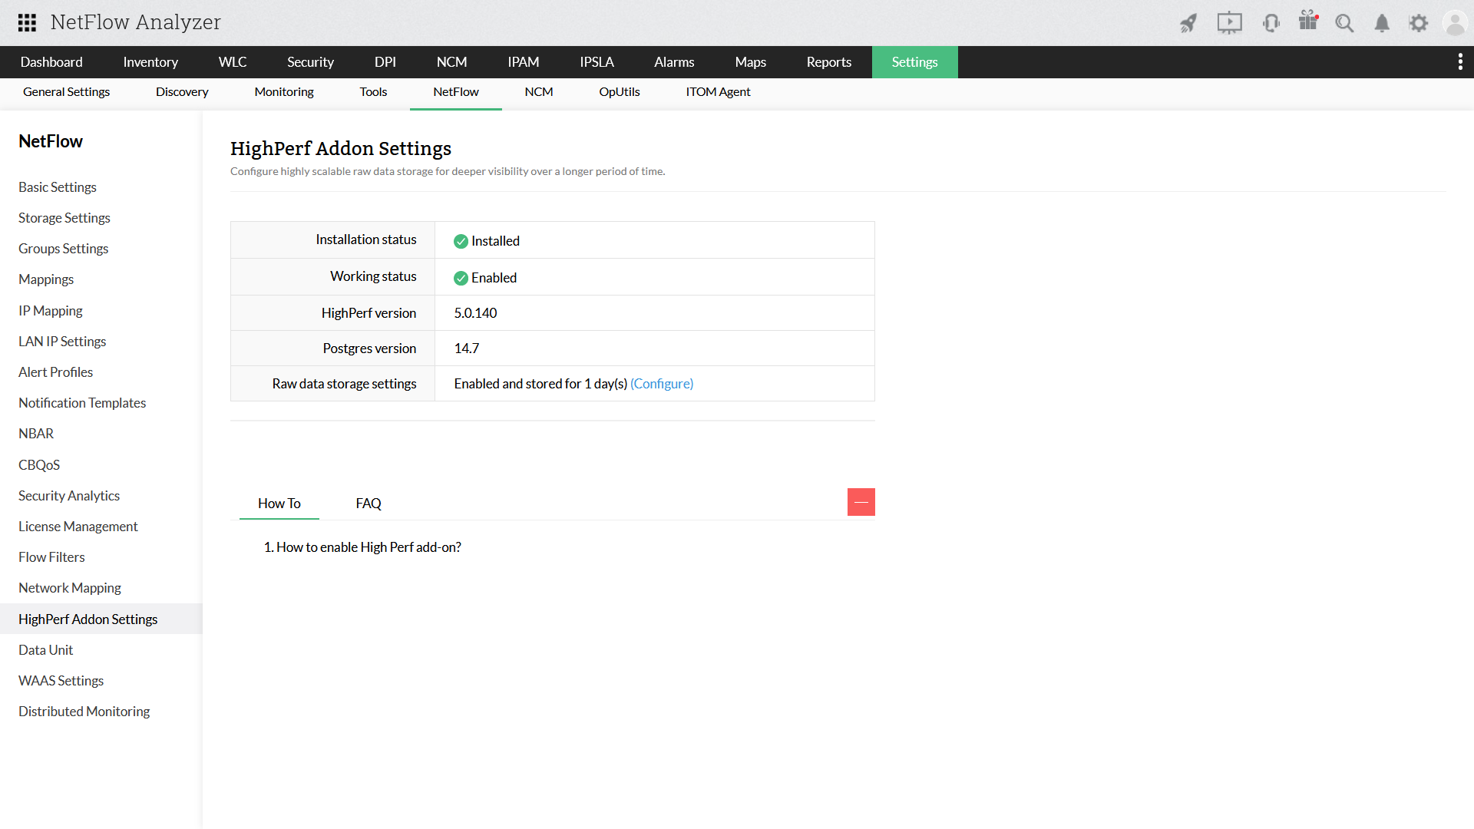The width and height of the screenshot is (1474, 829).
Task: Open the gift what's new icon
Action: [x=1308, y=21]
